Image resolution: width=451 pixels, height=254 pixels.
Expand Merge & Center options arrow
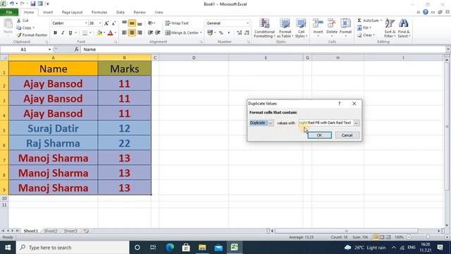[201, 33]
